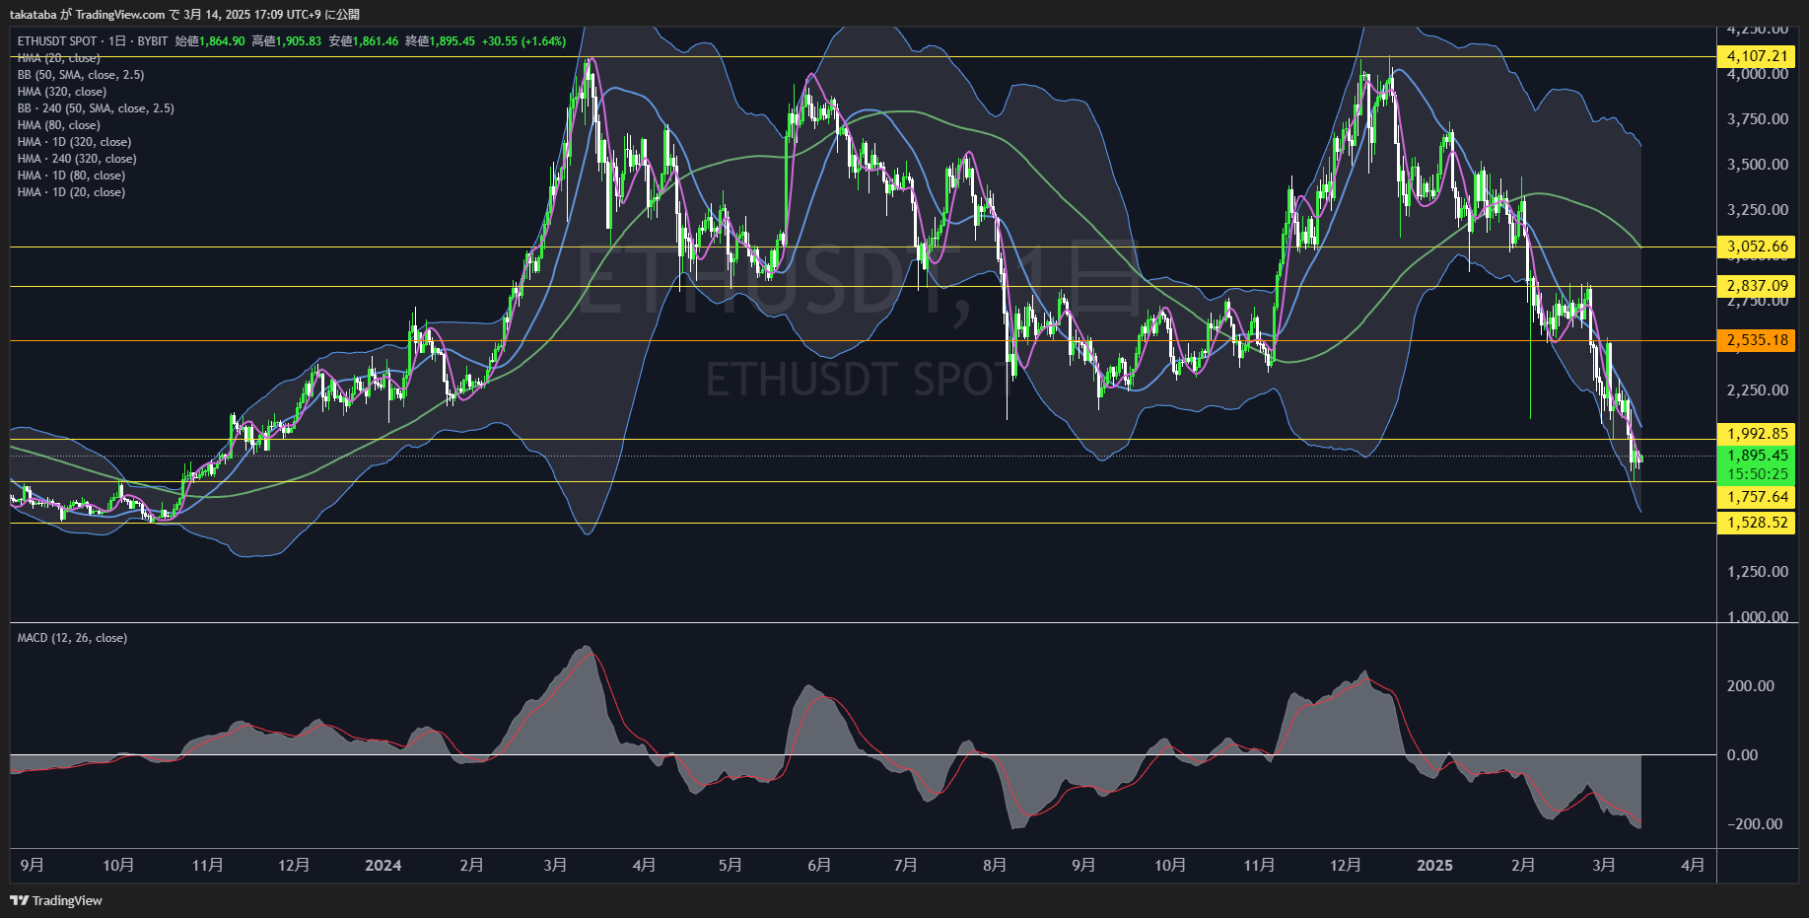Click the MACD axis value −200.00
1809x918 pixels.
click(x=1755, y=824)
